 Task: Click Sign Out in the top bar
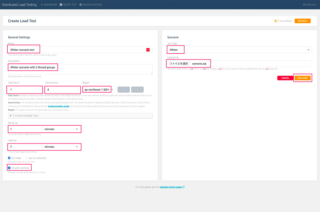coord(309,5)
